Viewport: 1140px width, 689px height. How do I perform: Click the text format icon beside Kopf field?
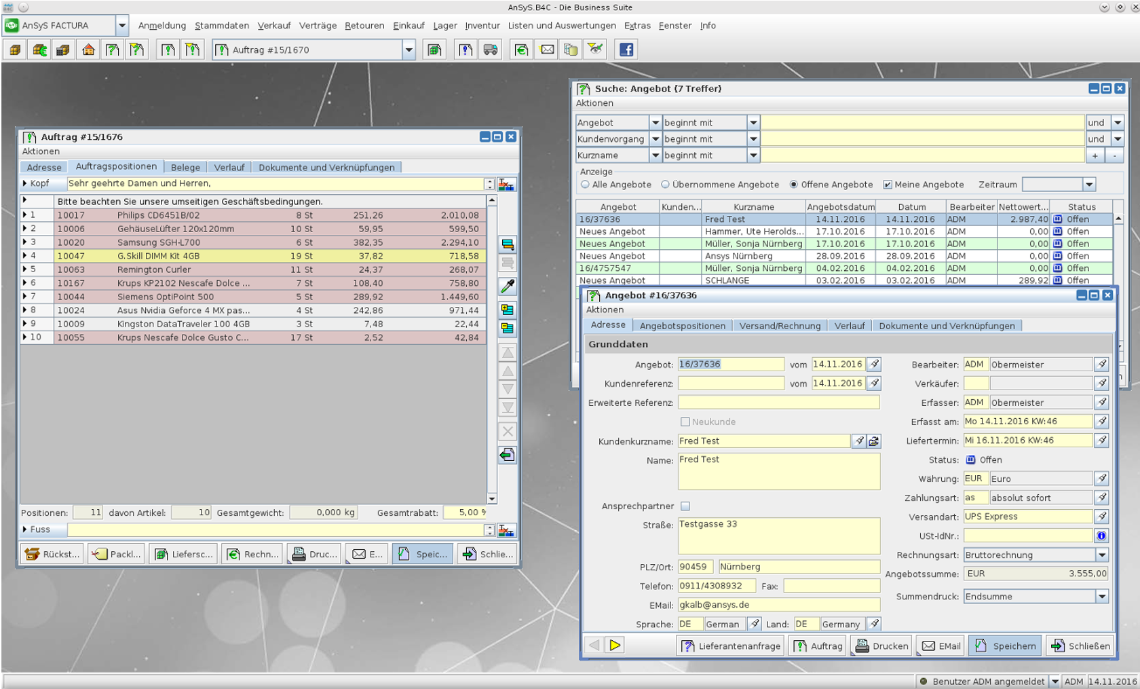coord(506,184)
